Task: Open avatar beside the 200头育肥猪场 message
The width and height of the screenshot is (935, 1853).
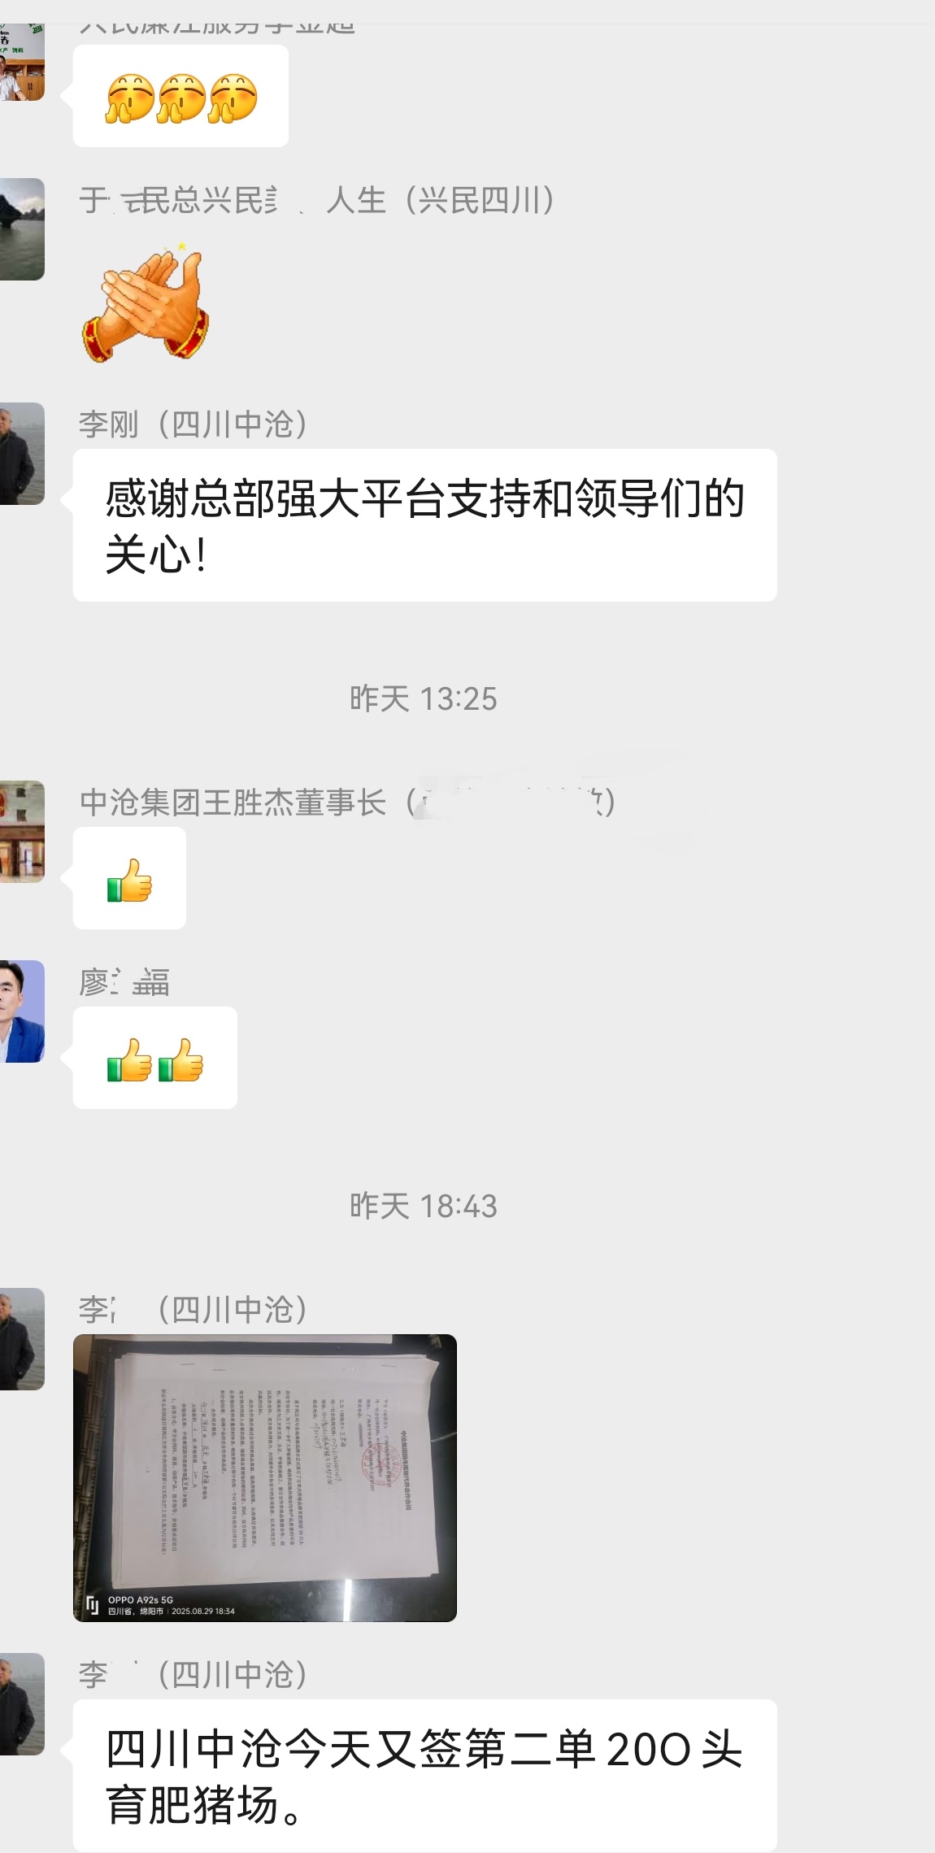Action: pos(22,1703)
